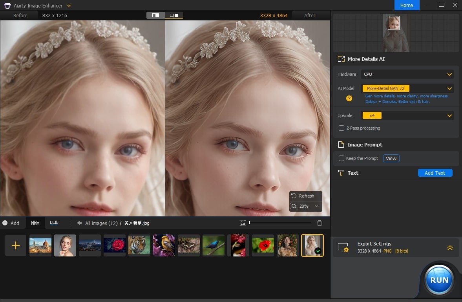Click the trash delete image icon

click(320, 223)
